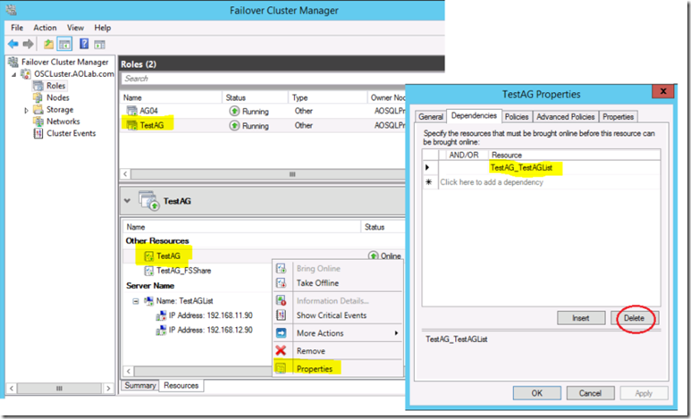The height and width of the screenshot is (419, 691).
Task: Switch to the Resources tab at the bottom
Action: 181,386
